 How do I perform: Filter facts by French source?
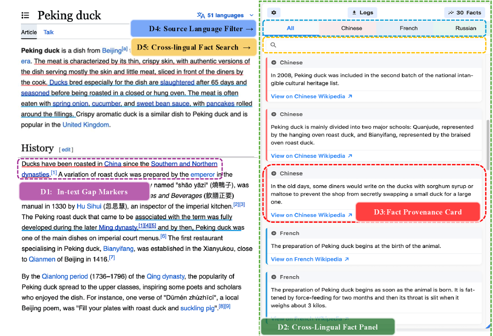tap(408, 28)
